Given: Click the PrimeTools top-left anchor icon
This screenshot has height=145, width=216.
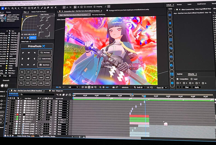Looking at the screenshot, I should click(23, 53).
